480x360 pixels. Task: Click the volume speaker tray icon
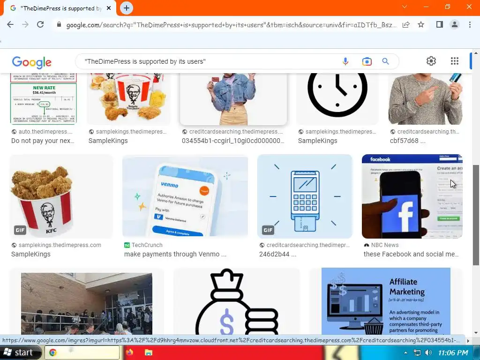[428, 352]
